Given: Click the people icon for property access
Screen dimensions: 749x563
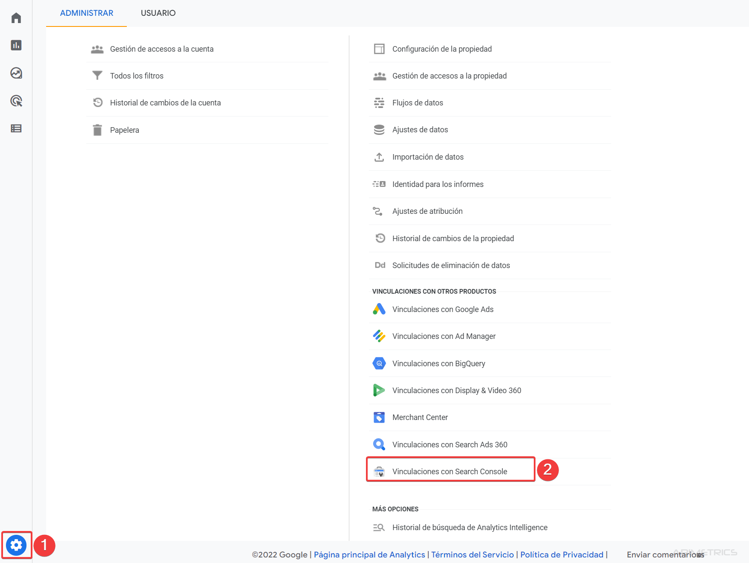Looking at the screenshot, I should [379, 76].
